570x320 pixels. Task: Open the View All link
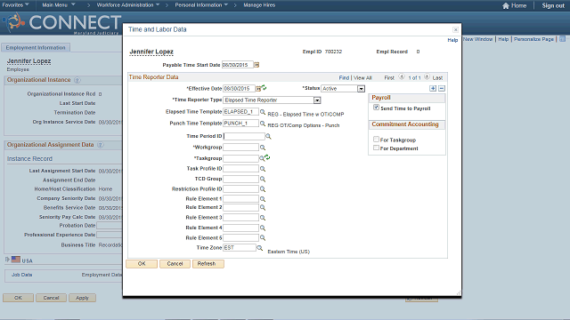[362, 78]
